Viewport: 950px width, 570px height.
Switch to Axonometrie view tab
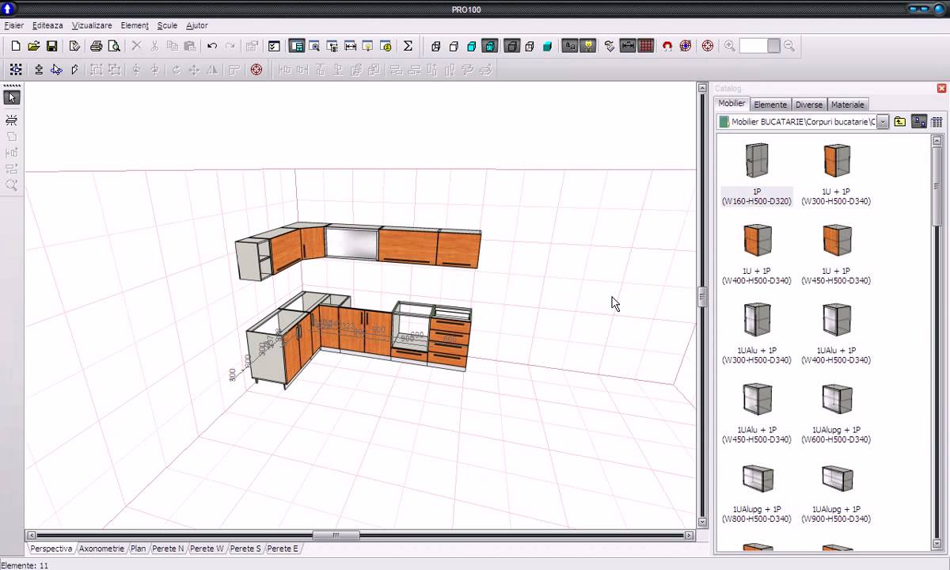pyautogui.click(x=101, y=549)
